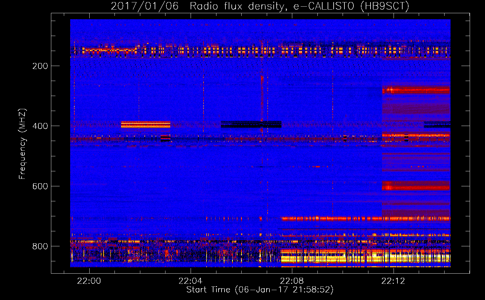The width and height of the screenshot is (485, 300).
Task: Click the plot title '2017/01/06 Radio flux density, e-CALLISTO (HB9SCT)'
Action: pyautogui.click(x=260, y=6)
